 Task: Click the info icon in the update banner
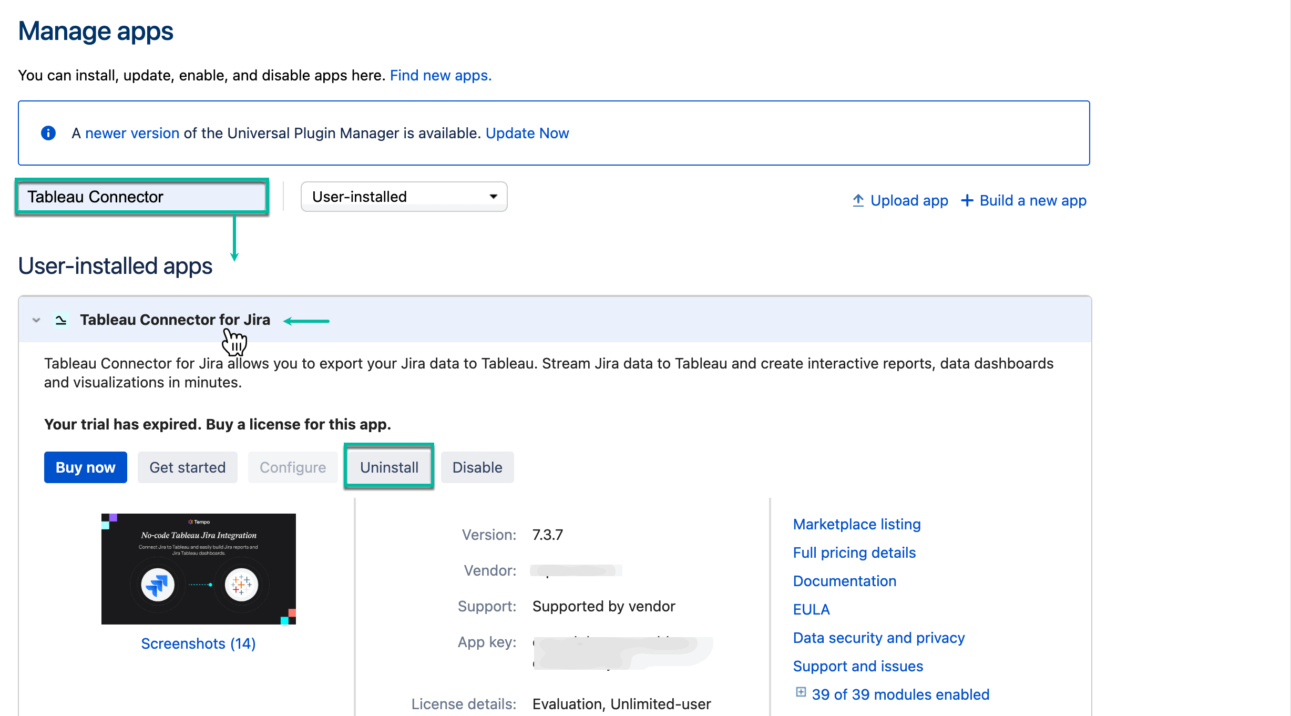click(x=48, y=133)
